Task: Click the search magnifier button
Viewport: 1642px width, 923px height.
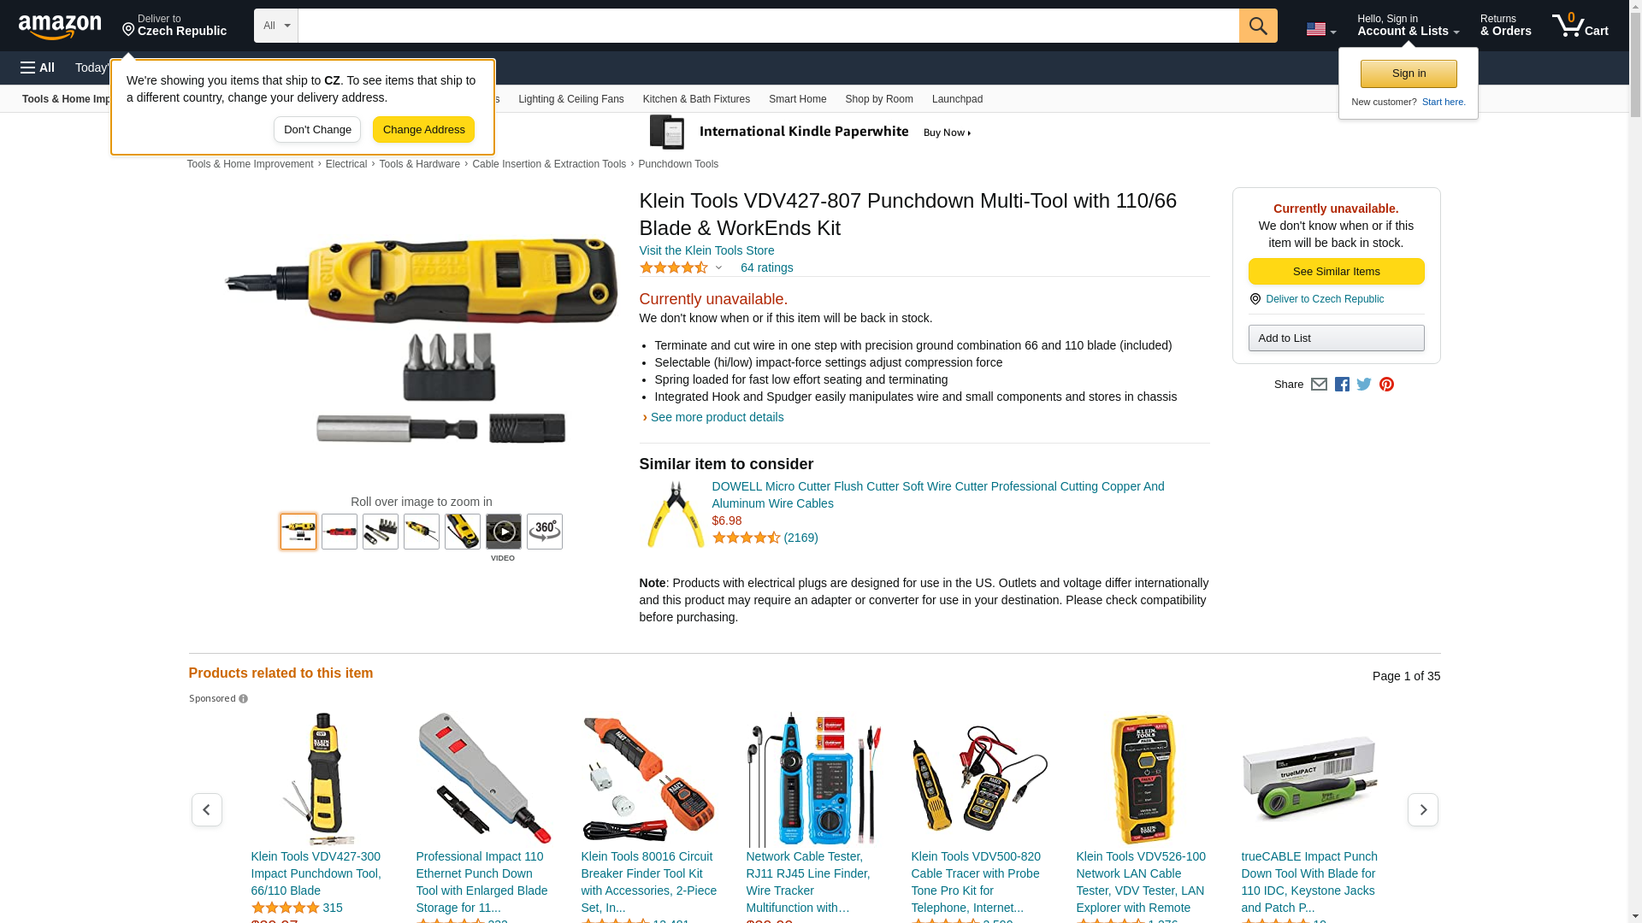Action: pos(1258,26)
